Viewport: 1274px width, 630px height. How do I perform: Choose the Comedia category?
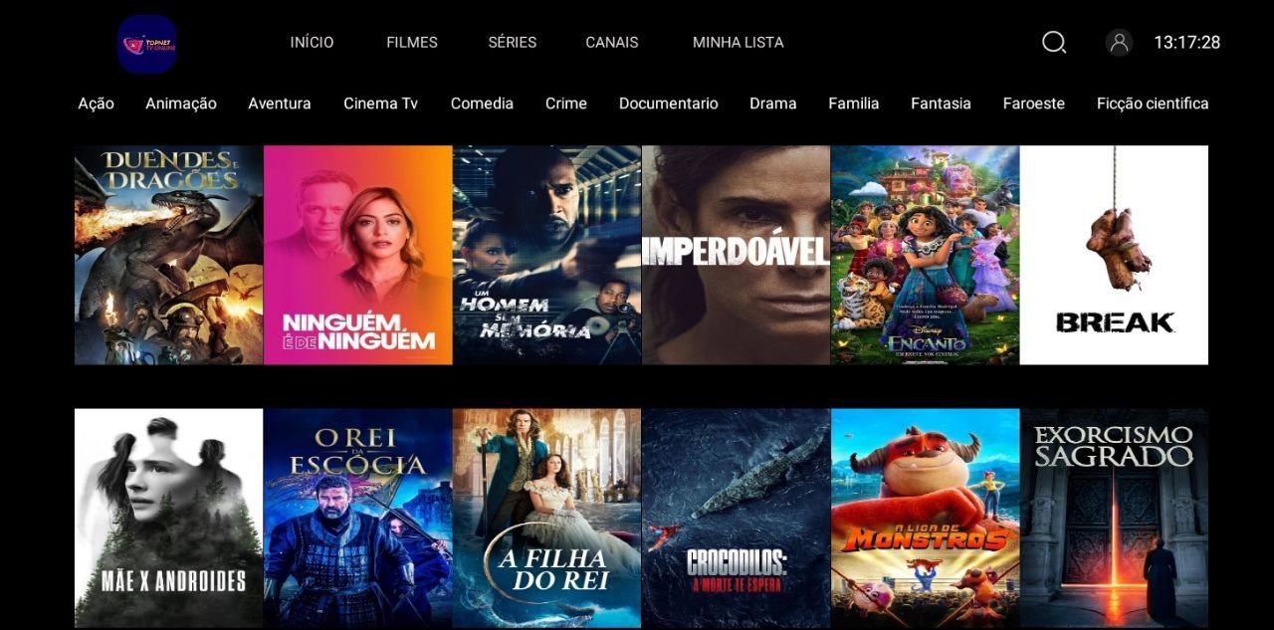coord(482,104)
